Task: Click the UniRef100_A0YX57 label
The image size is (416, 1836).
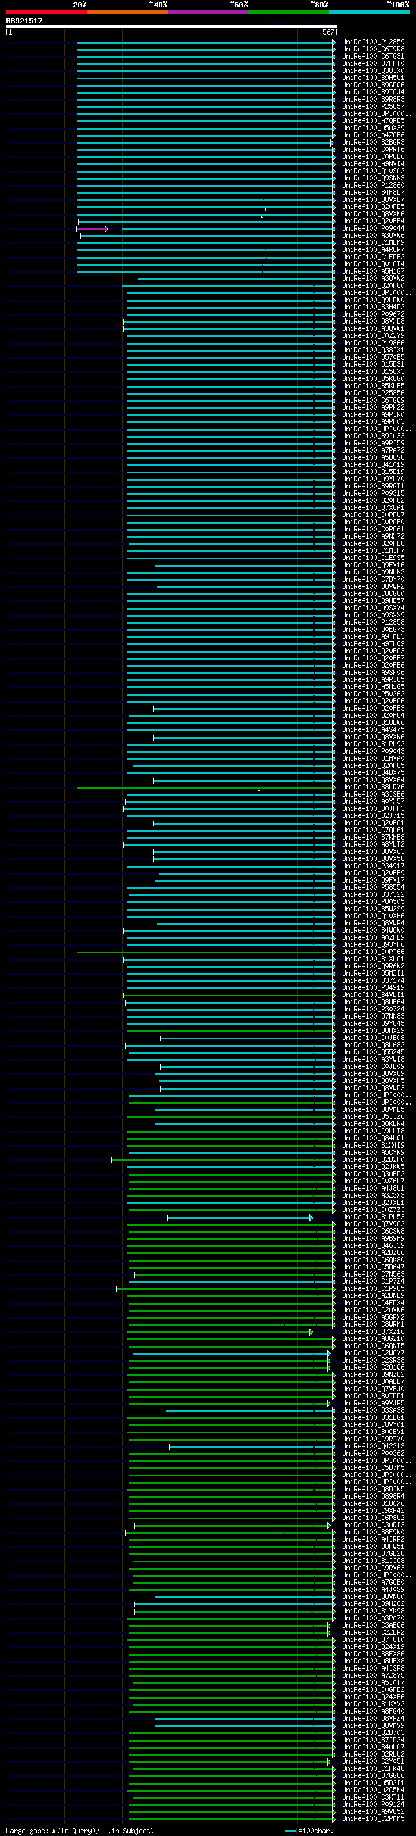Action: (372, 801)
